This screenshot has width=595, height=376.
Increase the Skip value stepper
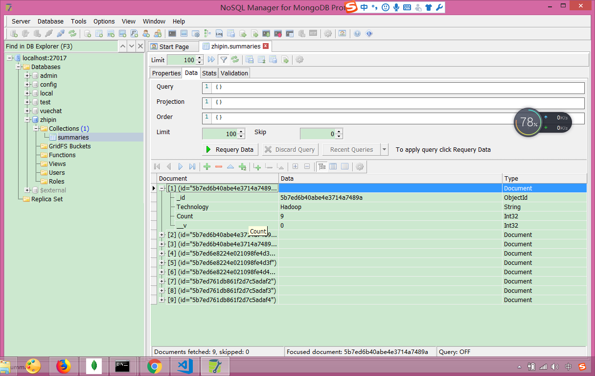tap(340, 131)
